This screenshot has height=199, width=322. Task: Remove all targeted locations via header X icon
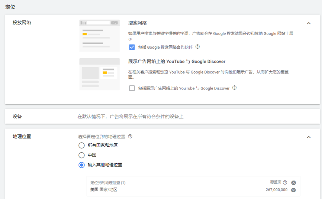click(x=294, y=183)
